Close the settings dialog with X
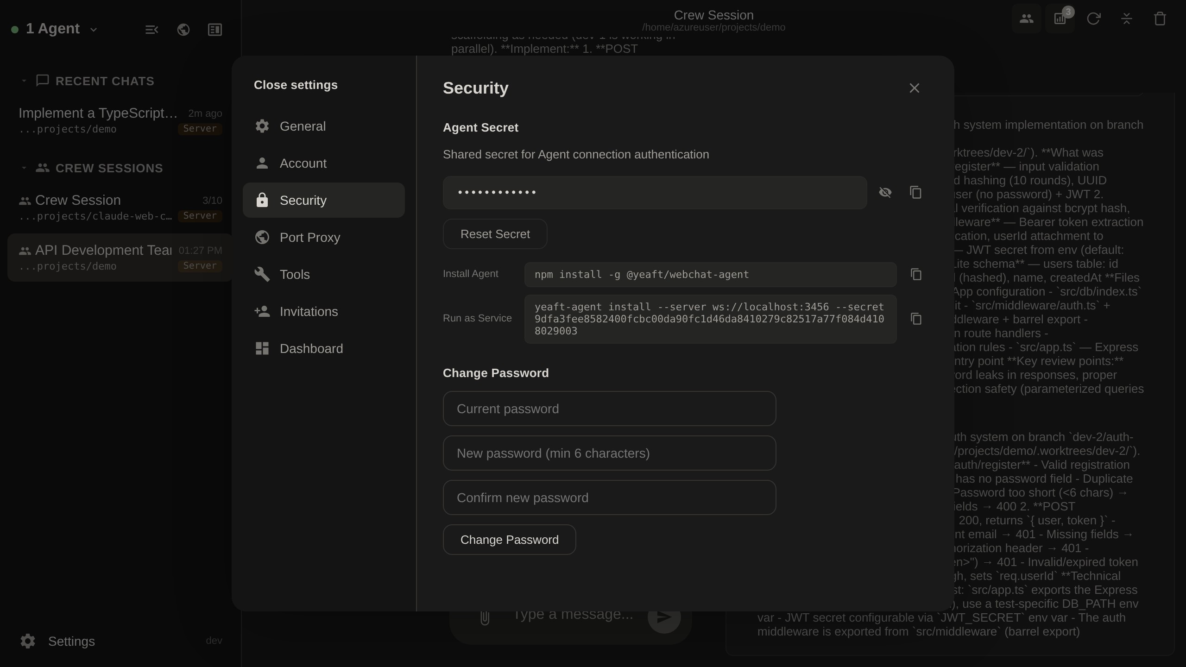Image resolution: width=1186 pixels, height=667 pixels. click(914, 88)
